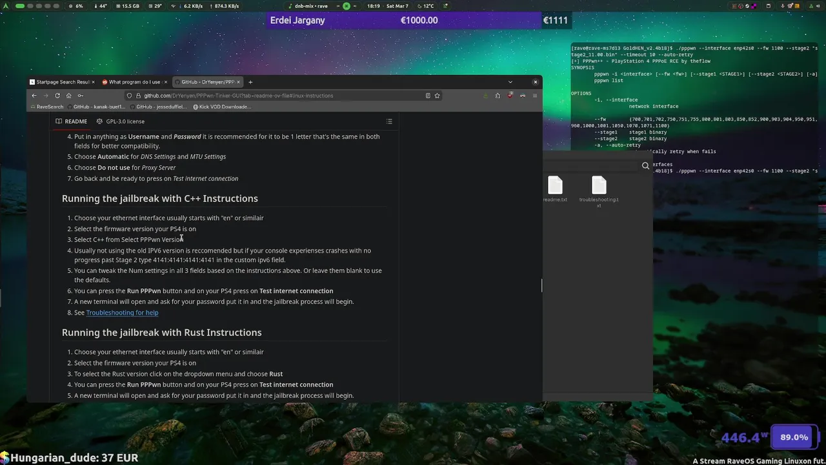Go back in the browser history
Viewport: 826px width, 465px height.
point(34,96)
